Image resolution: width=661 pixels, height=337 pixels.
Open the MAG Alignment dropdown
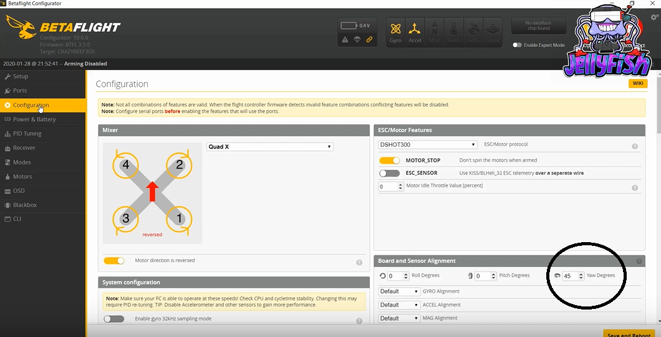click(399, 318)
